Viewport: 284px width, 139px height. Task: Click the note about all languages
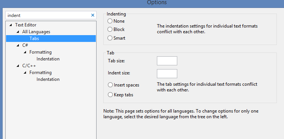point(181,114)
